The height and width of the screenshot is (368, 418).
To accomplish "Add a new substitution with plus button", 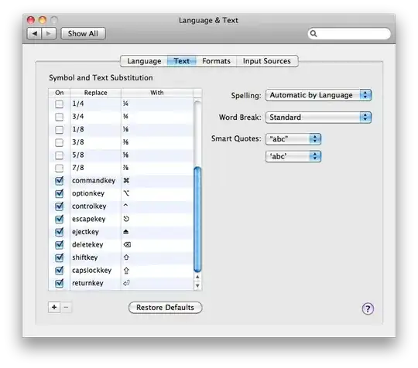I will [x=54, y=307].
